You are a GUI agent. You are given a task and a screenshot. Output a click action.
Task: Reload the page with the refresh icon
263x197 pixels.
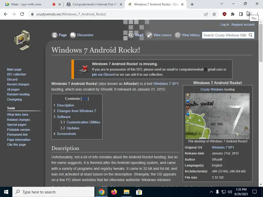(22, 14)
